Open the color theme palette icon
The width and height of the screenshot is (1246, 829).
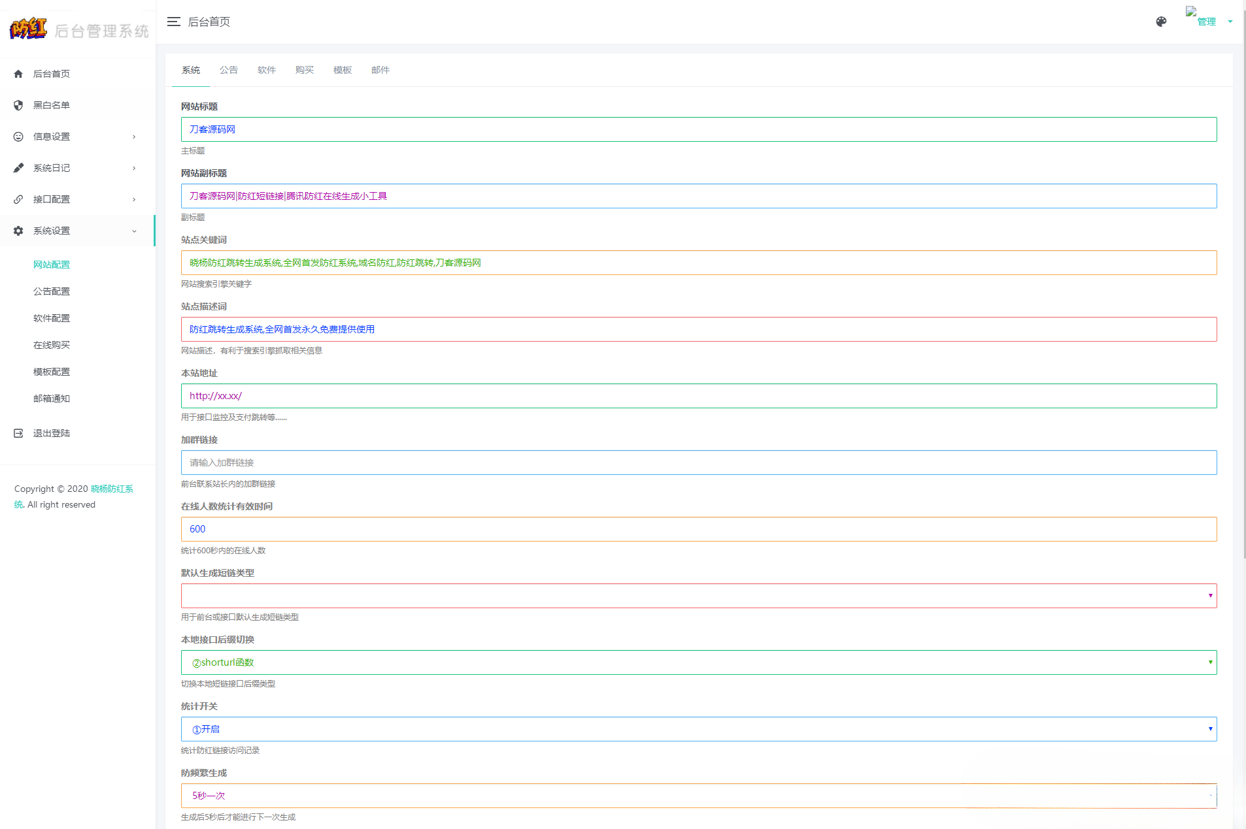(x=1161, y=22)
